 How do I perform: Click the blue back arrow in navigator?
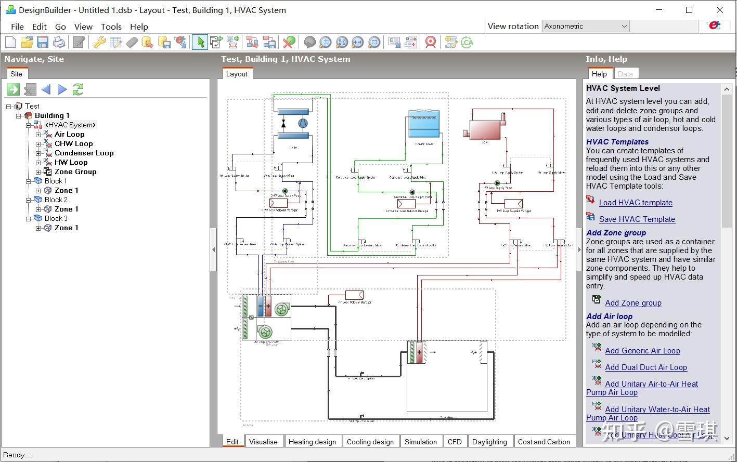[x=46, y=89]
